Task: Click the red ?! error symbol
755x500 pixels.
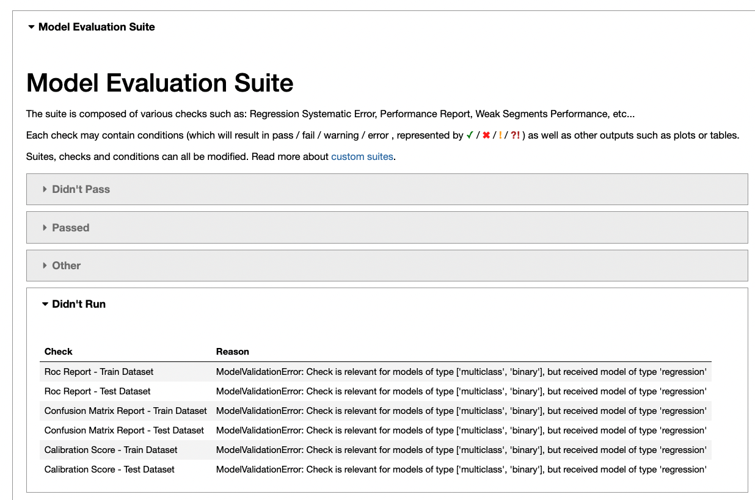Action: 515,136
